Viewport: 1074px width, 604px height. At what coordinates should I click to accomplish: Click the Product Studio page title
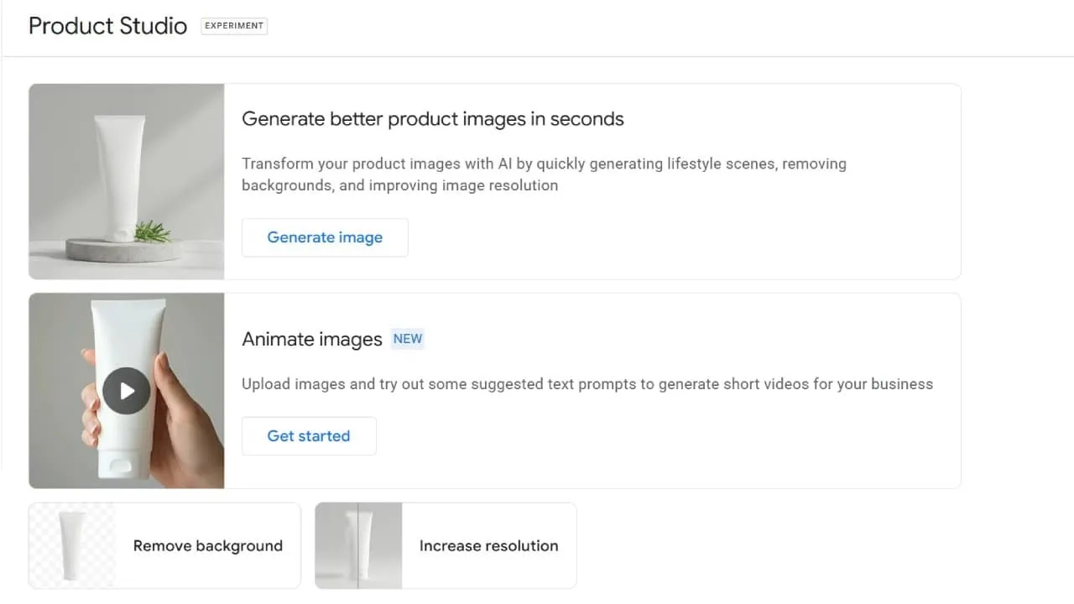pos(107,26)
